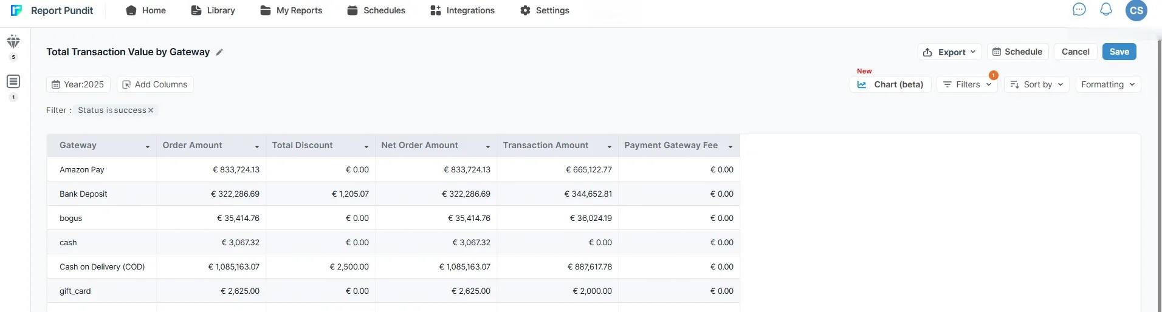This screenshot has height=312, width=1162.
Task: Edit report title with pencil icon
Action: [219, 52]
